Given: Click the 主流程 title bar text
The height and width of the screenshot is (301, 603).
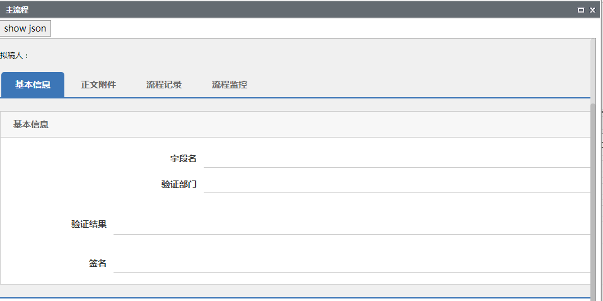Looking at the screenshot, I should [x=17, y=10].
